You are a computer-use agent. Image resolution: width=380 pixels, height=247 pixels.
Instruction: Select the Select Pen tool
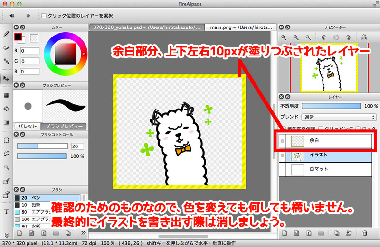(x=6, y=181)
